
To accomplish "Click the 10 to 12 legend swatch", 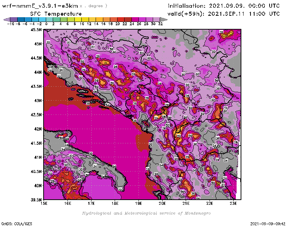I will 85,19.
